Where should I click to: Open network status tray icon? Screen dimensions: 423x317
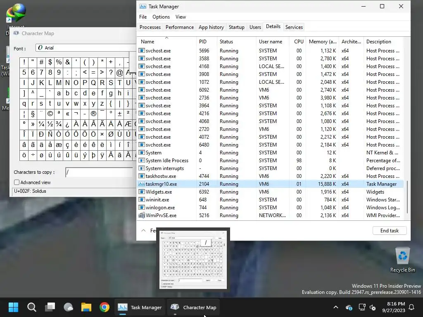click(x=362, y=307)
